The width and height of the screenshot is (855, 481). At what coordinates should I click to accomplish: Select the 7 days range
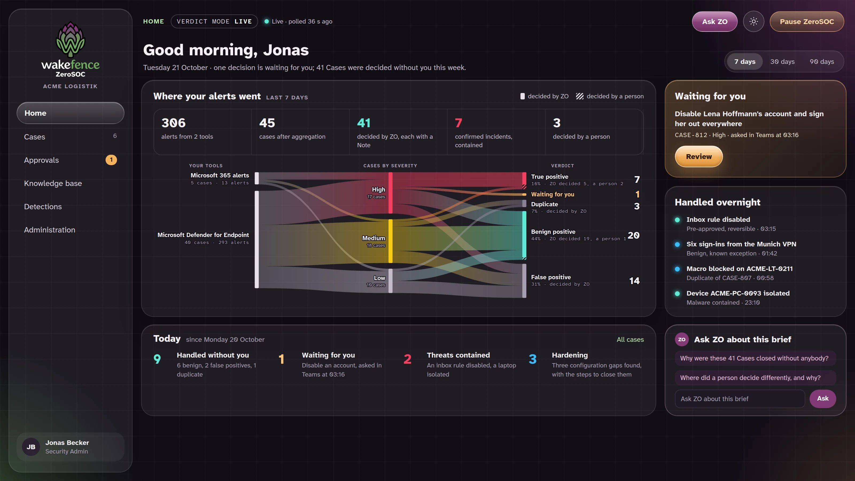point(744,61)
